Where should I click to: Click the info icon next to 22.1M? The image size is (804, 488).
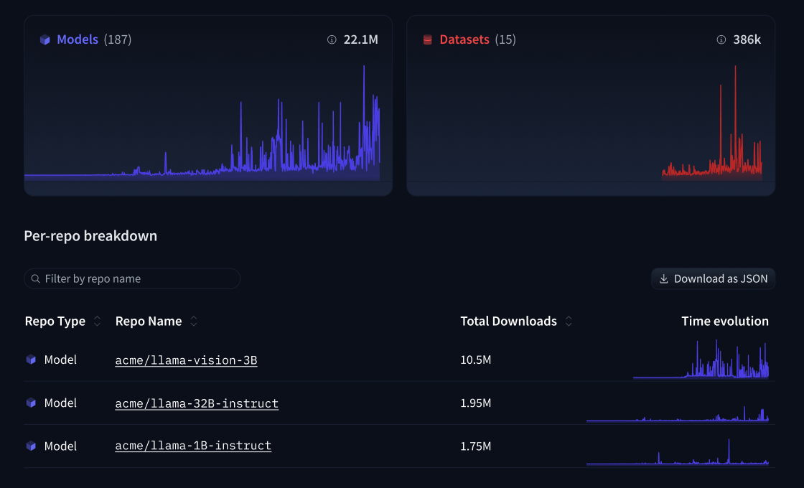click(x=331, y=40)
